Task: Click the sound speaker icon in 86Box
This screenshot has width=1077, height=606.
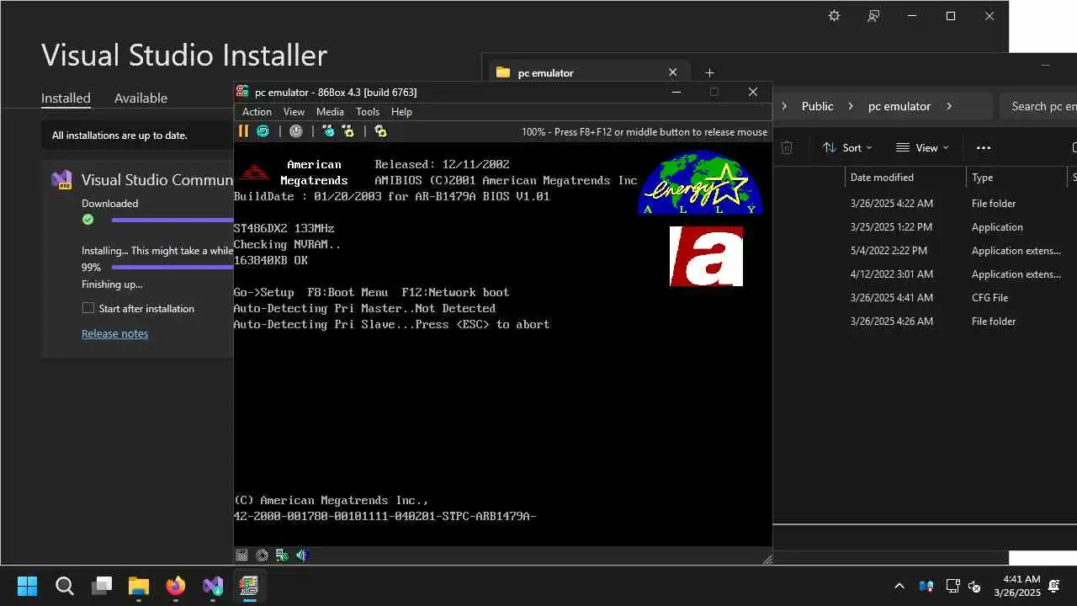Action: pos(302,555)
